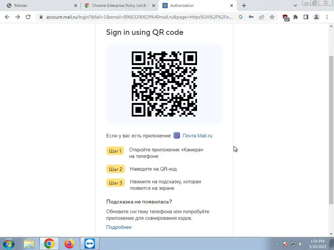Expand the tab search dropdown arrow
The width and height of the screenshot is (334, 250).
[x=295, y=6]
